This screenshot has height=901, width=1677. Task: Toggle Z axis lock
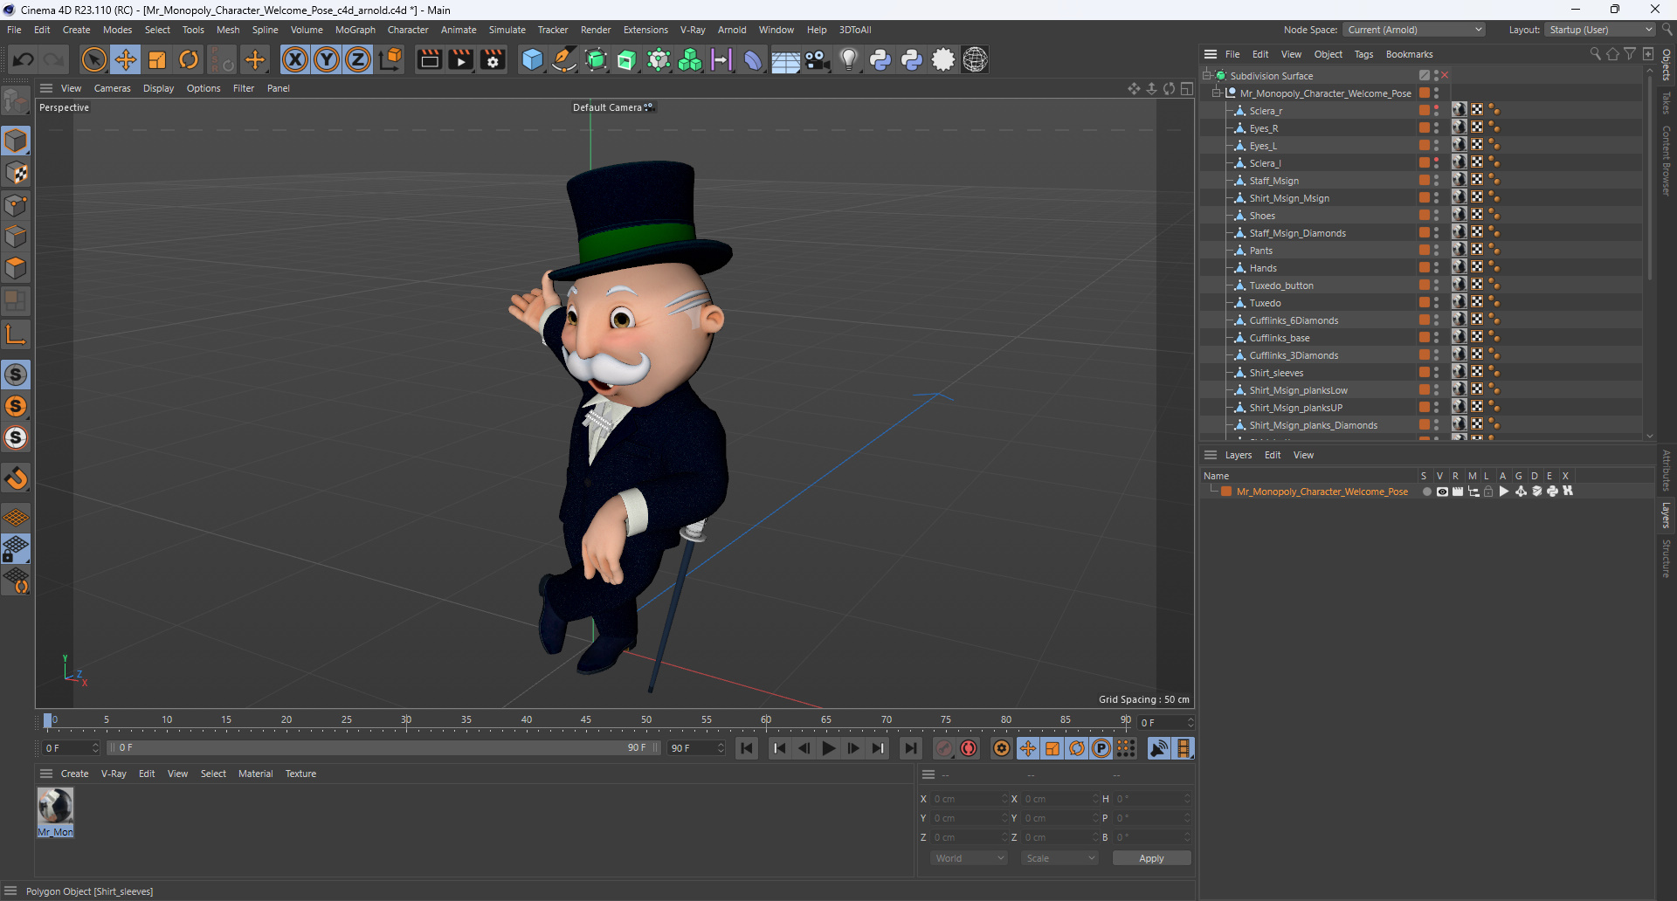coord(358,59)
